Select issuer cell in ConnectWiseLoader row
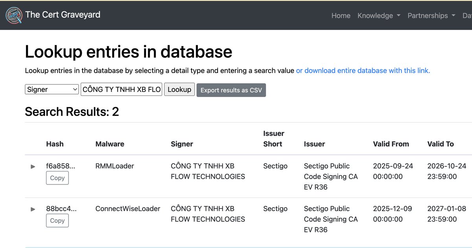 tap(331, 219)
